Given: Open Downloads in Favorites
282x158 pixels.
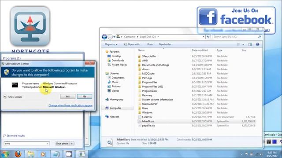Looking at the screenshot, I should [x=116, y=61].
